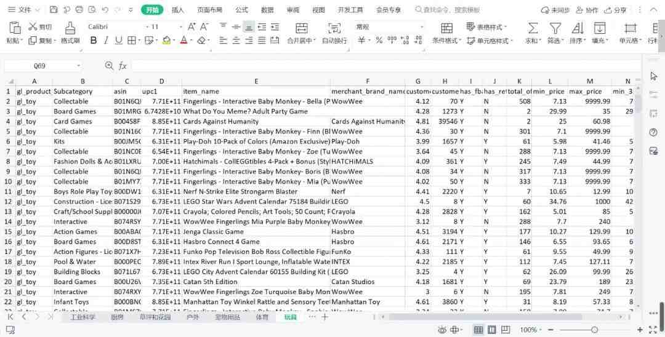The height and width of the screenshot is (337, 665).
Task: Open the Page Layout (页面布局) tab
Action: pos(209,10)
